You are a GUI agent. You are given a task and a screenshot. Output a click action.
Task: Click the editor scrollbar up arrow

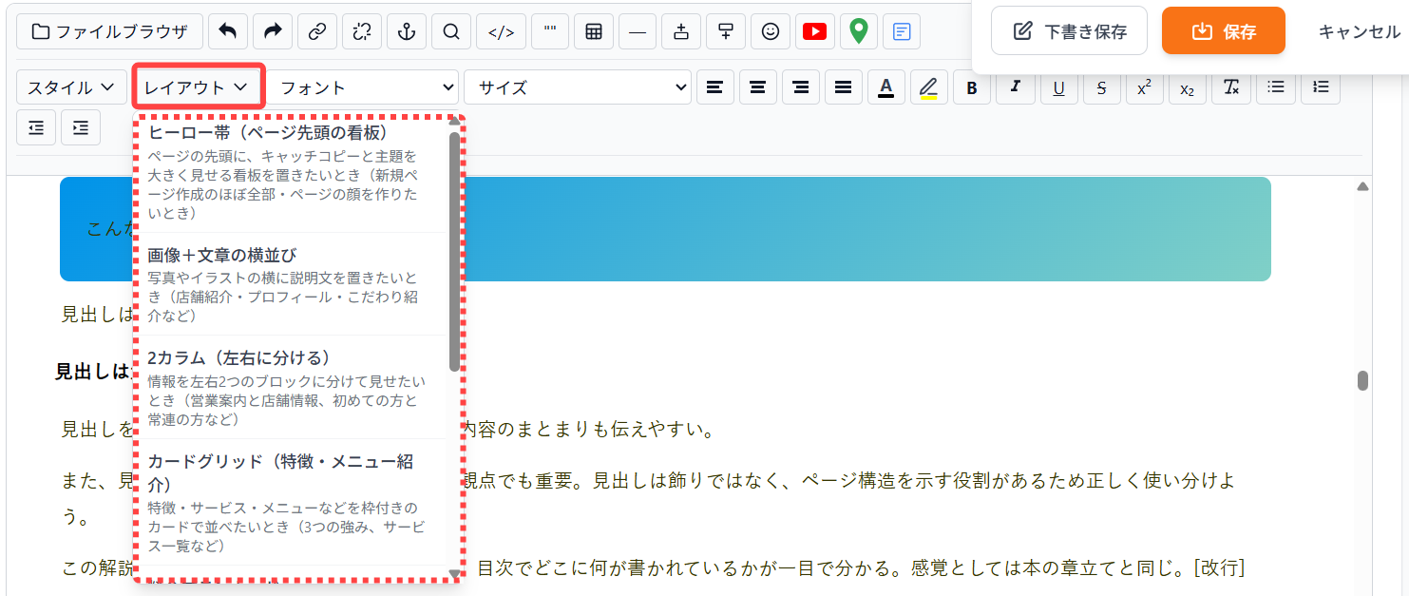pyautogui.click(x=1362, y=187)
